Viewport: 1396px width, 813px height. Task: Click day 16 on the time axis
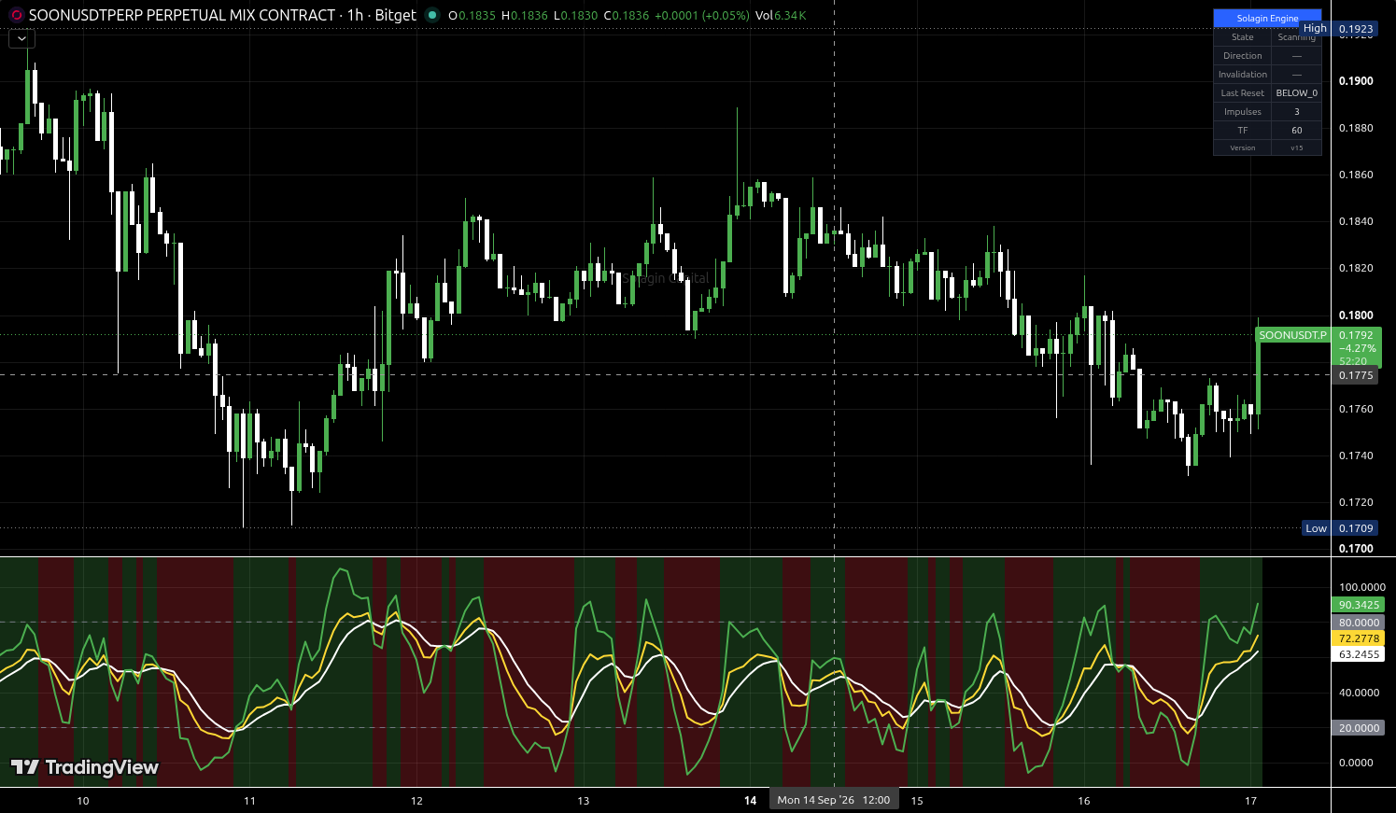(1084, 801)
